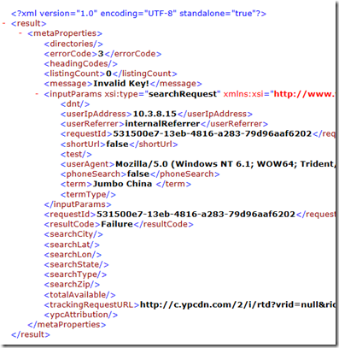
Task: Select the headingCodes element
Action: (x=80, y=63)
